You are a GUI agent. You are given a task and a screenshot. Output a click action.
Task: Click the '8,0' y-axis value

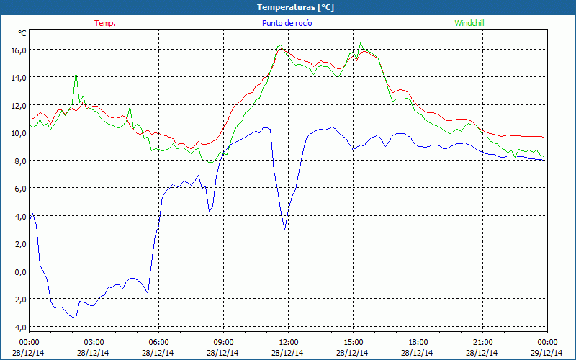(x=20, y=161)
